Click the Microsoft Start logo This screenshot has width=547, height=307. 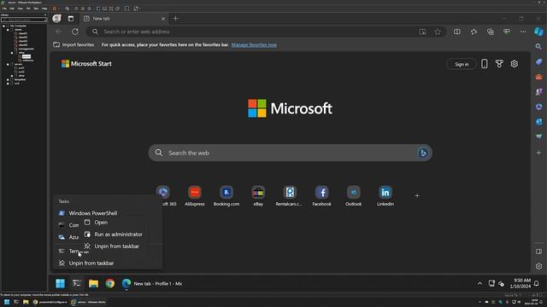(x=86, y=64)
